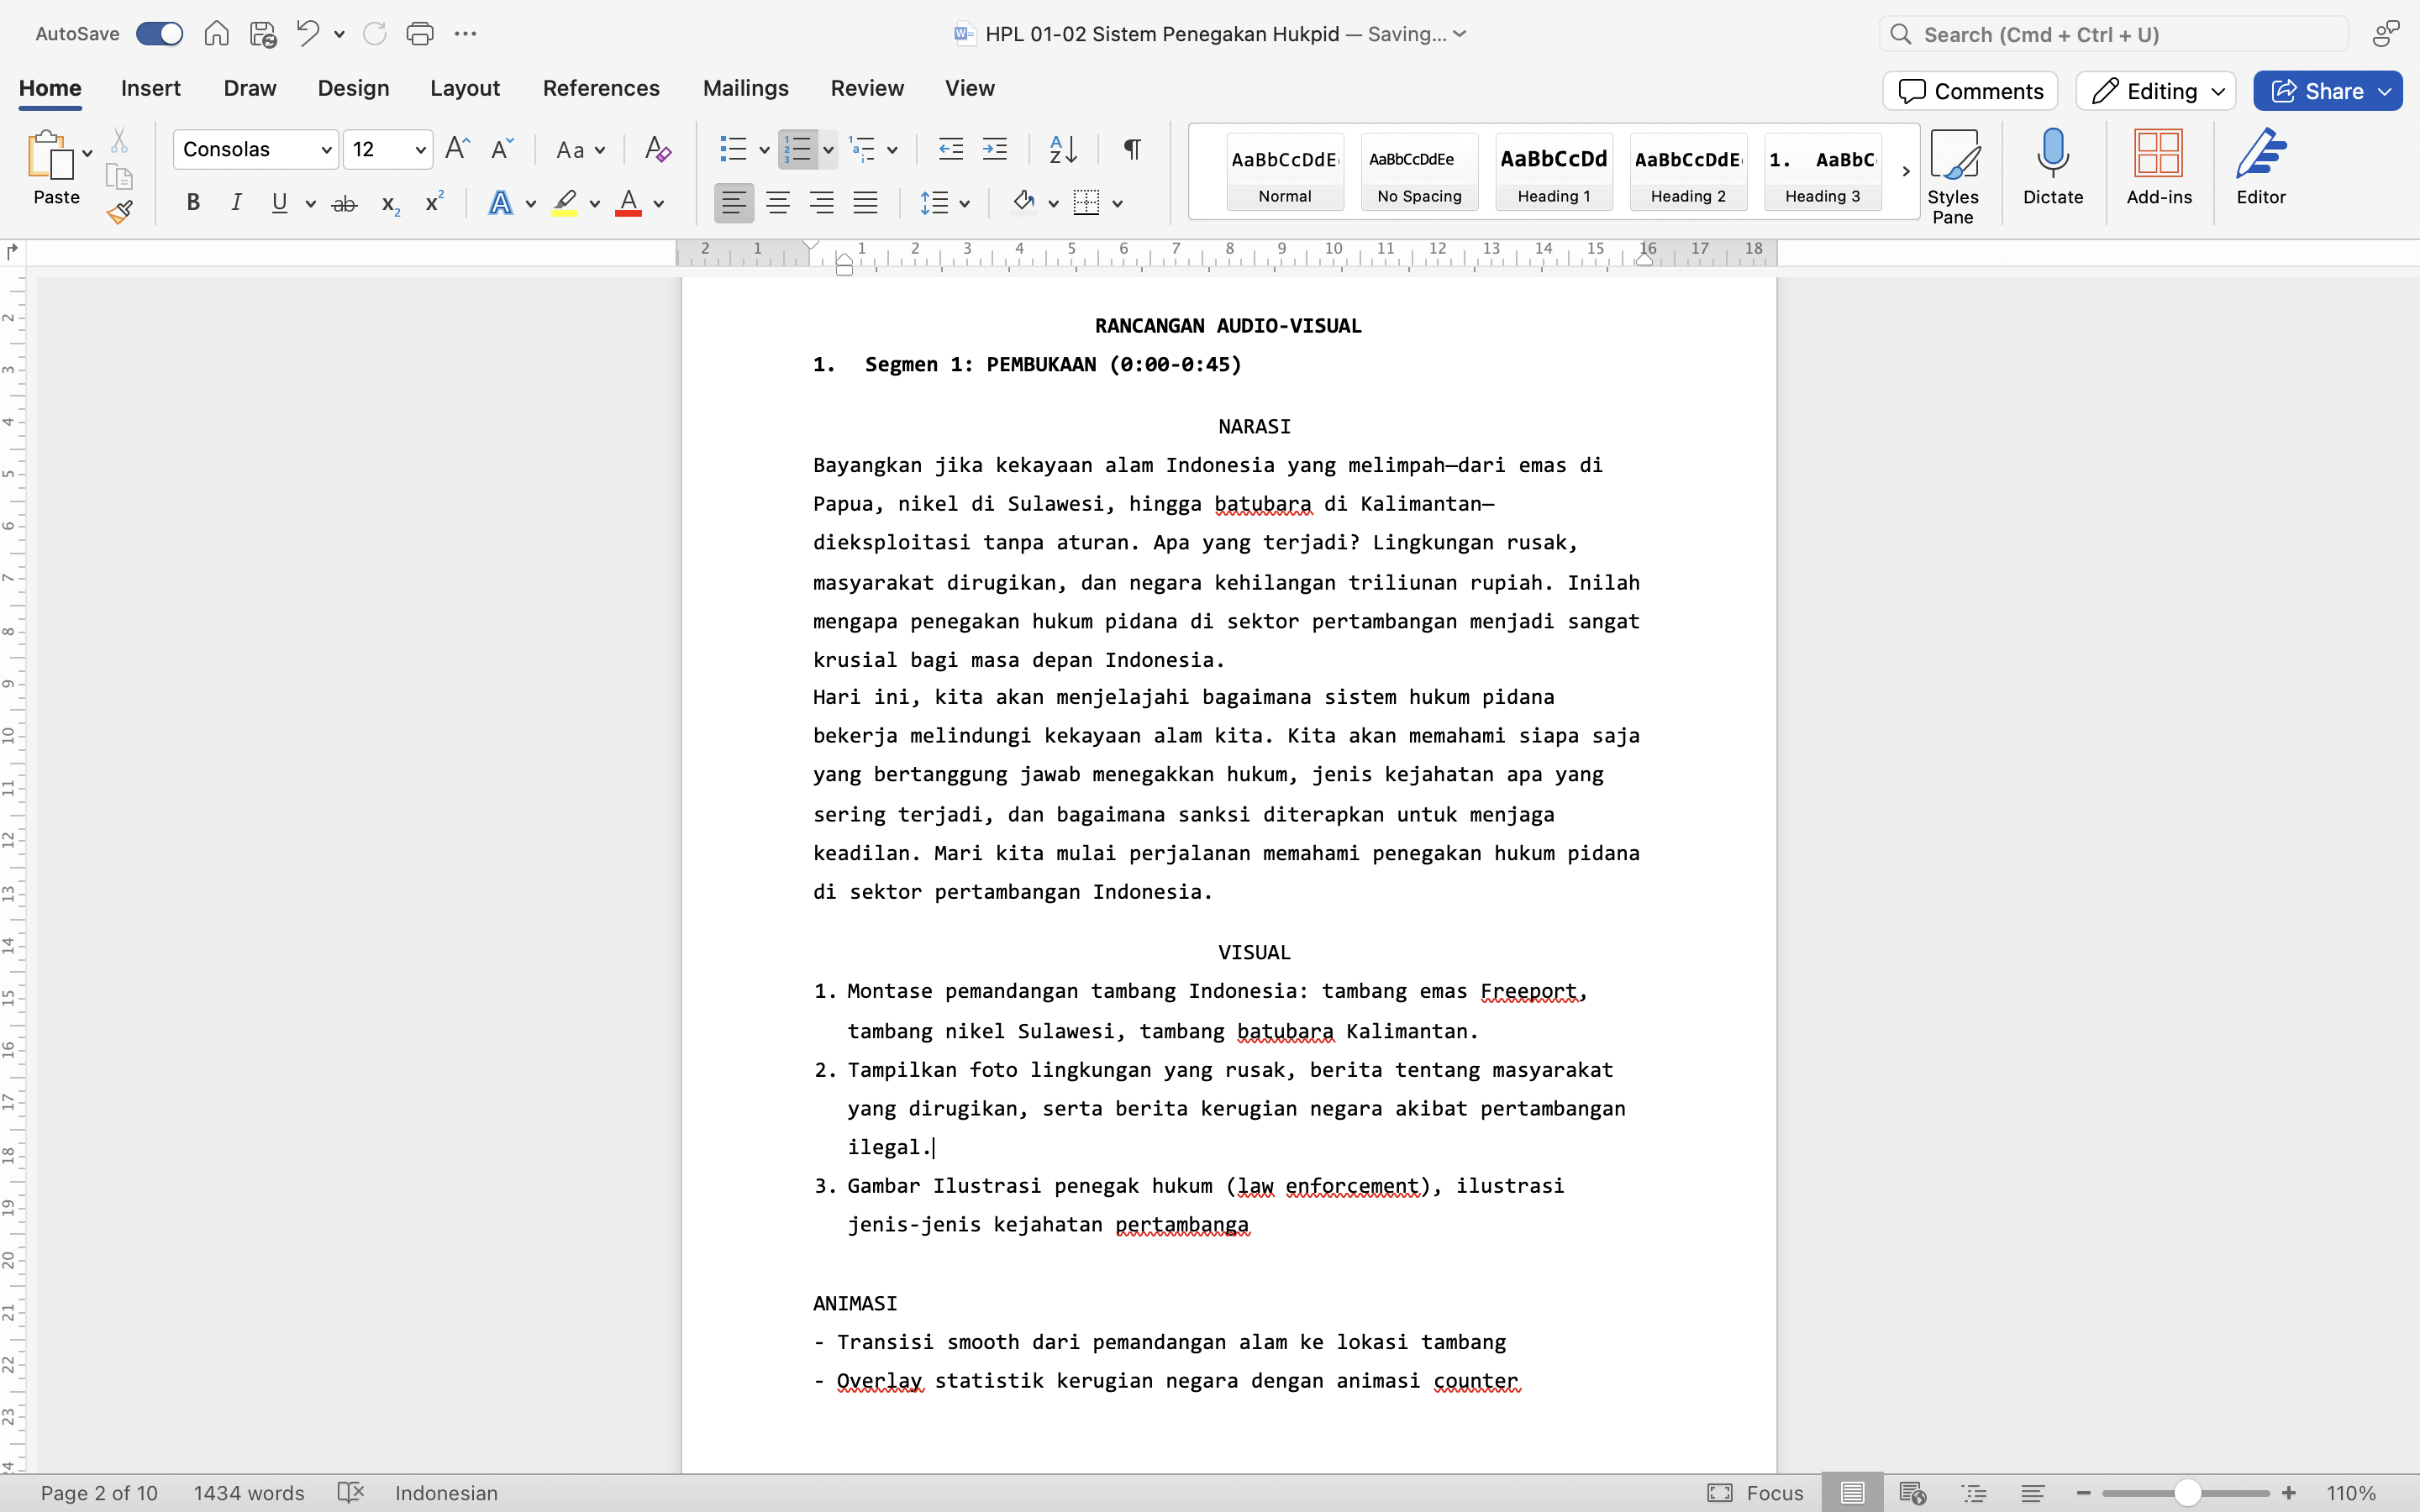Toggle Bold formatting

click(194, 204)
